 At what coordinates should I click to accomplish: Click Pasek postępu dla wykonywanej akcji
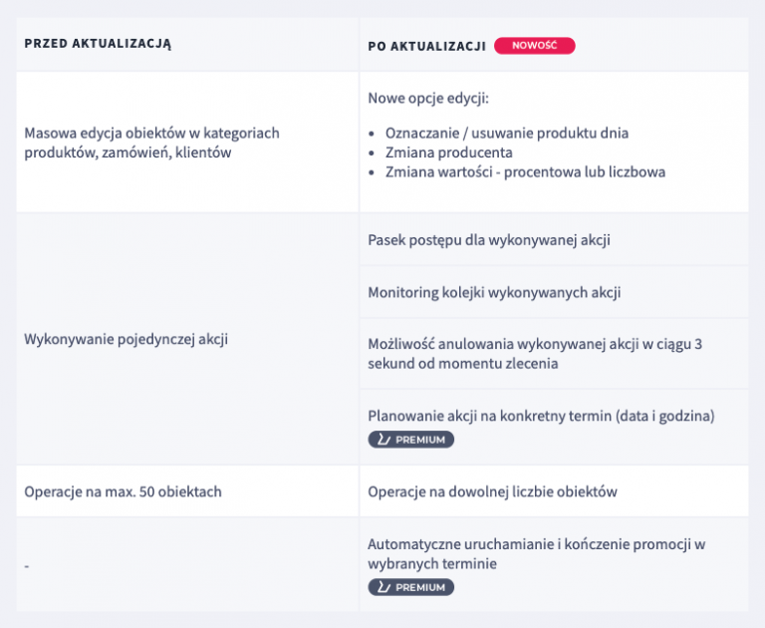(x=489, y=240)
